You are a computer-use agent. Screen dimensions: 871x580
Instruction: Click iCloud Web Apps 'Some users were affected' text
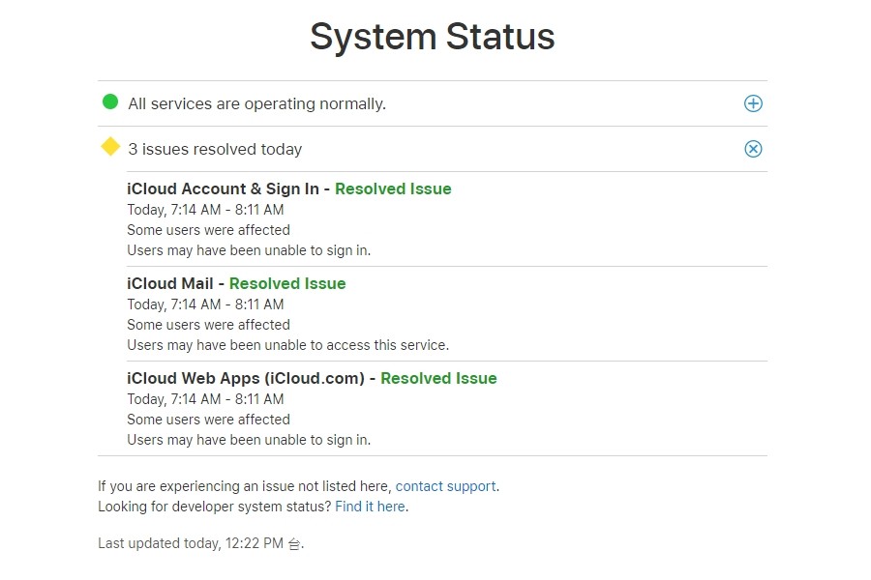point(208,420)
